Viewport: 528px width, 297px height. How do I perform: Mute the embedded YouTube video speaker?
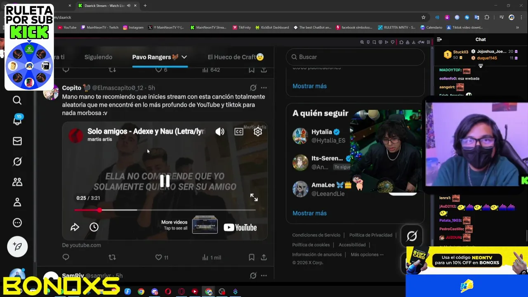click(x=220, y=132)
